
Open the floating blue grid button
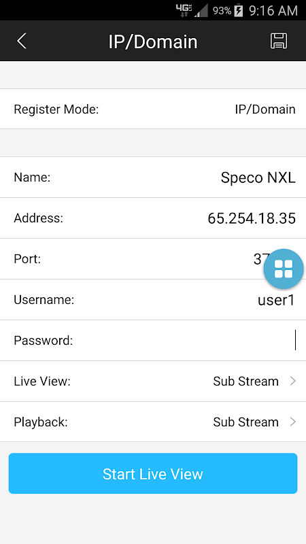[x=284, y=269]
